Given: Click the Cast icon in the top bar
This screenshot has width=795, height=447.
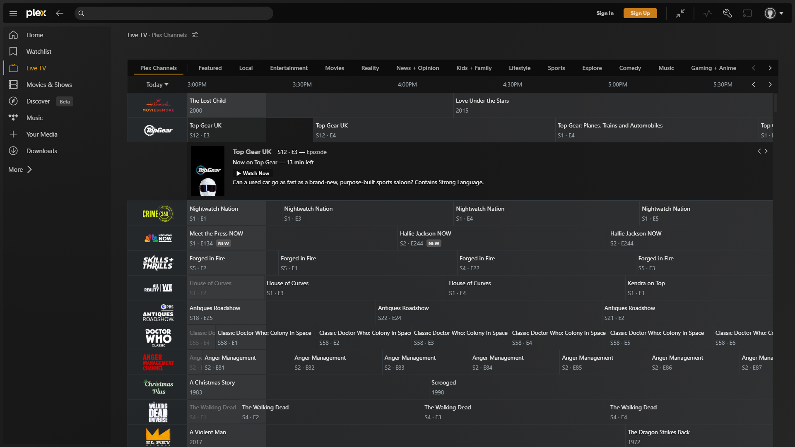Looking at the screenshot, I should pos(747,13).
